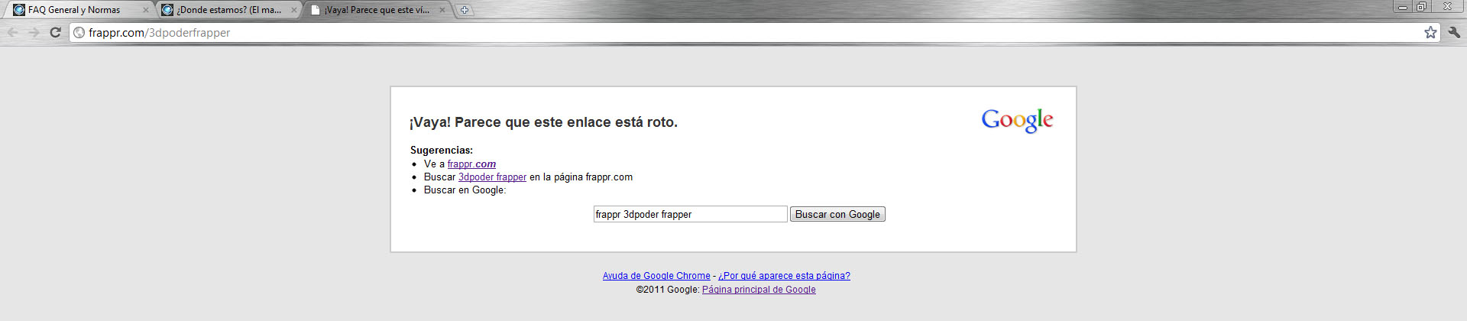Image resolution: width=1467 pixels, height=321 pixels.
Task: Bookmark this page with the star icon
Action: click(1430, 32)
